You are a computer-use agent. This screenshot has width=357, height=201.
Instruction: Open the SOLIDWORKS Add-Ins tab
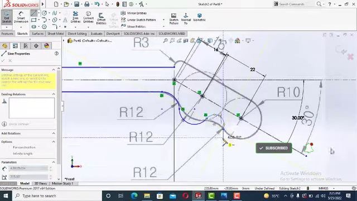tap(139, 33)
